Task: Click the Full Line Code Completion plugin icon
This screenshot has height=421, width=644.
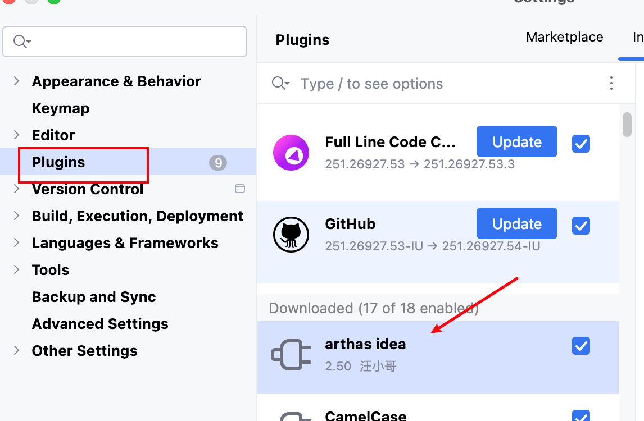Action: [x=291, y=152]
